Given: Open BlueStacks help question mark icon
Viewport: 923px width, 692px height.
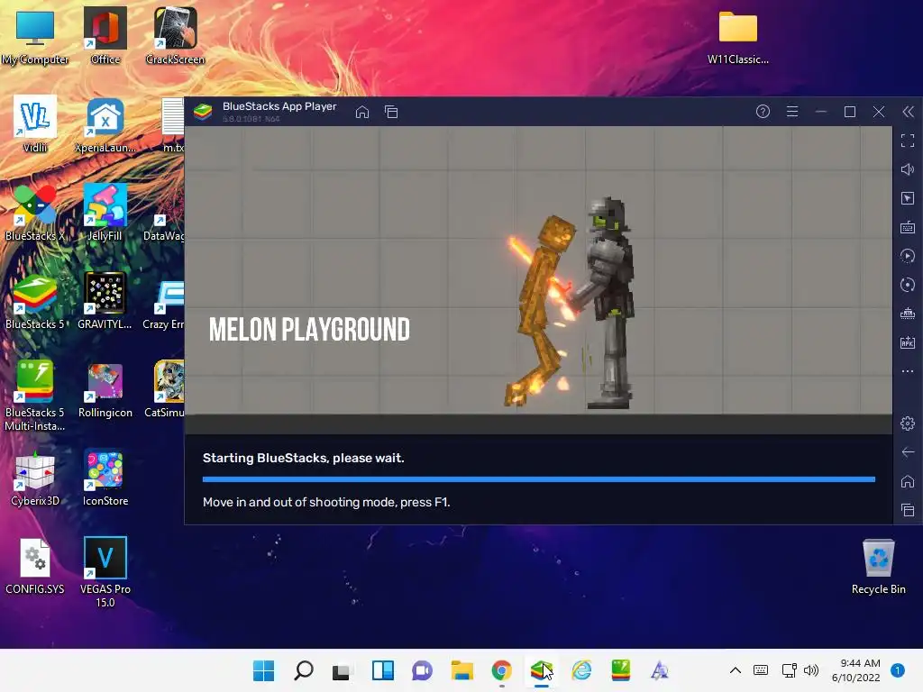Looking at the screenshot, I should point(763,111).
